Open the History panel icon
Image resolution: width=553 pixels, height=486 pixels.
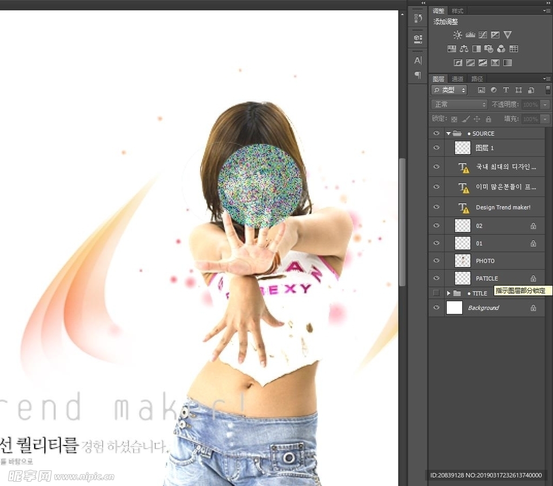coord(417,18)
